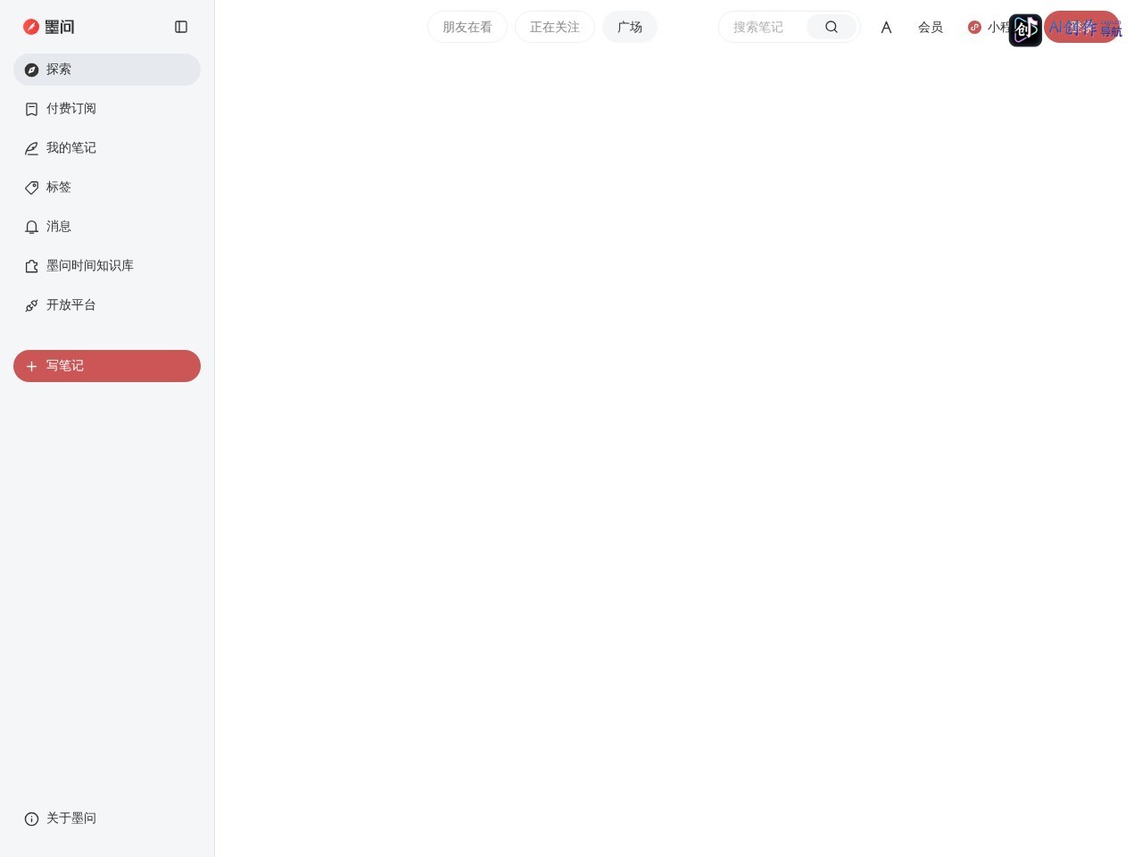Viewport: 1142px width, 857px height.
Task: Switch to the 正在关注 tab
Action: pos(555,27)
